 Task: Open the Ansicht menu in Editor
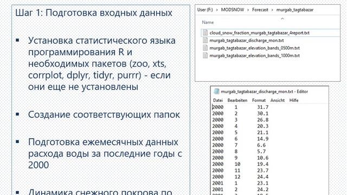click(277, 100)
